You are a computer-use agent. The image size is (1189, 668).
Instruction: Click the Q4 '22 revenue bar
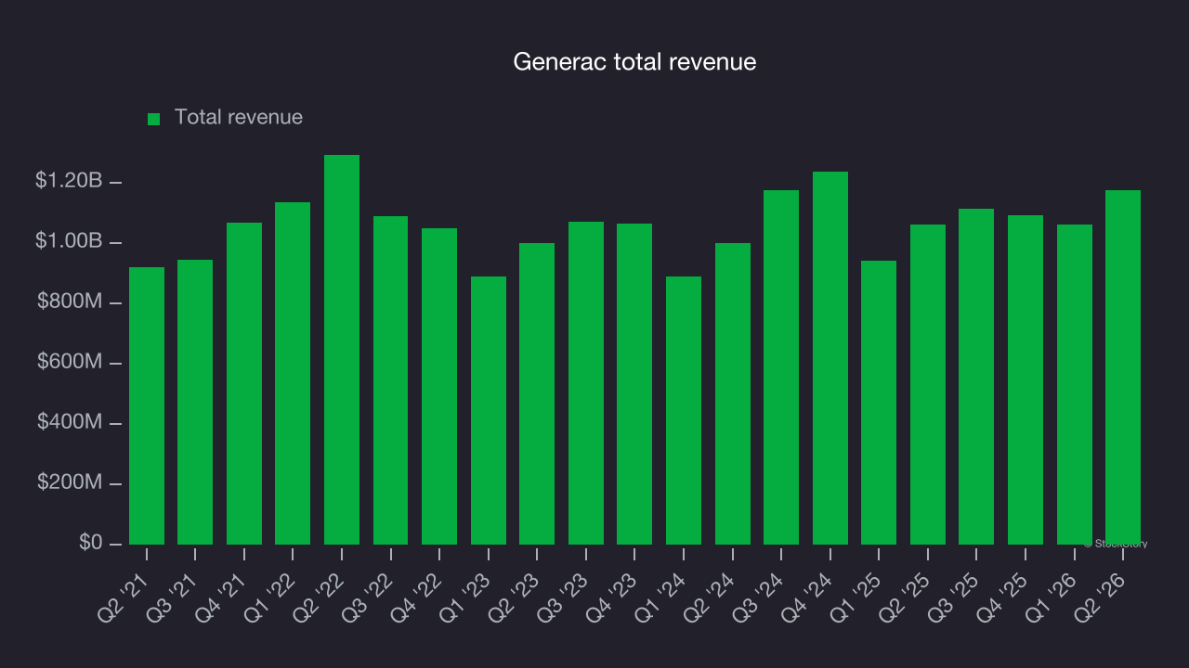(x=439, y=386)
